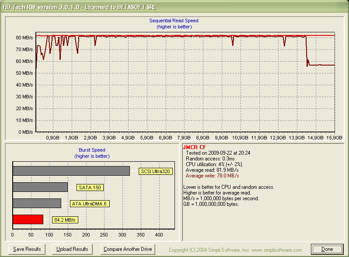Image resolution: width=349 pixels, height=257 pixels.
Task: Click the Save Results button
Action: click(27, 249)
